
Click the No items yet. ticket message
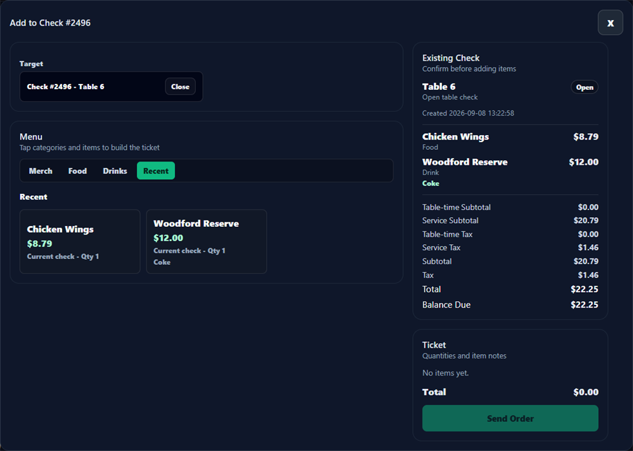pos(446,373)
